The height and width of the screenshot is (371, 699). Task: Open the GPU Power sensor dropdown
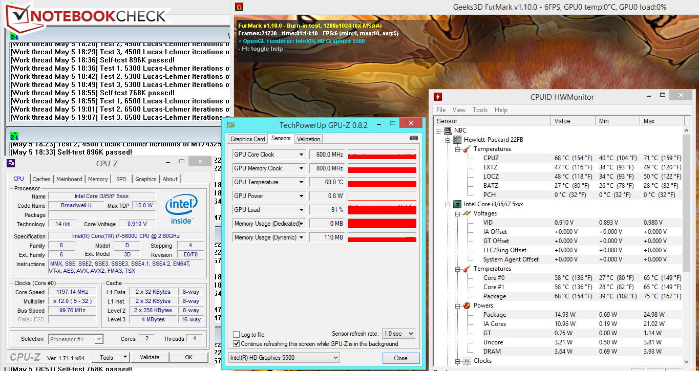(x=301, y=196)
